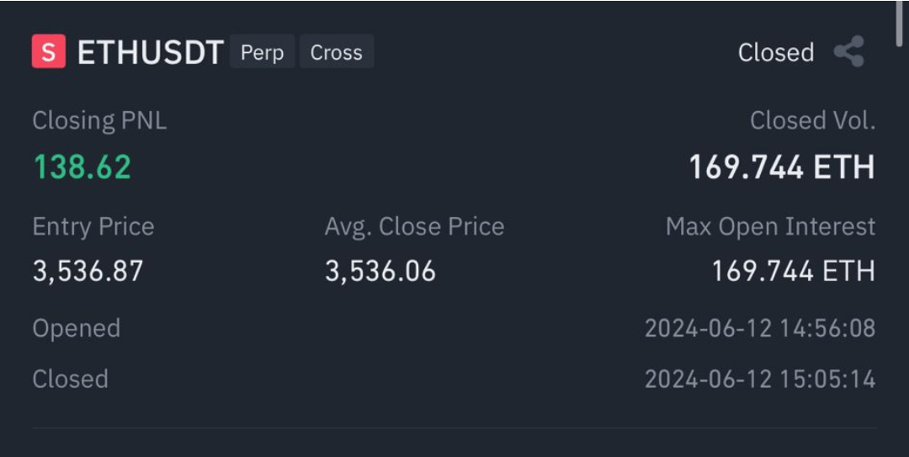The image size is (909, 457).
Task: Click the Closed status label at top right
Action: (x=776, y=52)
